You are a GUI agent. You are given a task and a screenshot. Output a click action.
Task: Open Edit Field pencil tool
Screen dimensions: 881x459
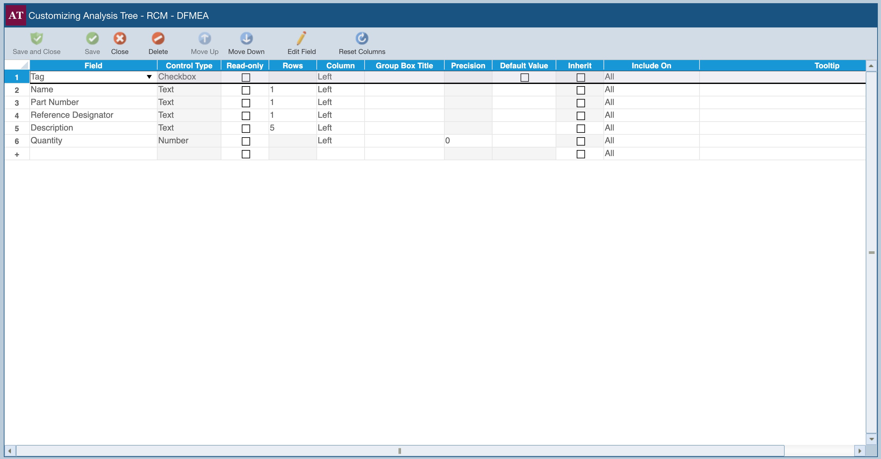(x=301, y=38)
